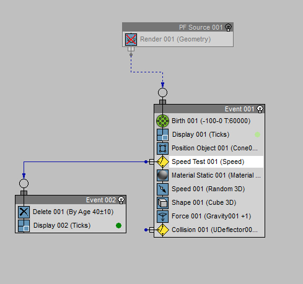This screenshot has width=303, height=284.
Task: Click the Speed 001 operator icon
Action: coord(162,189)
